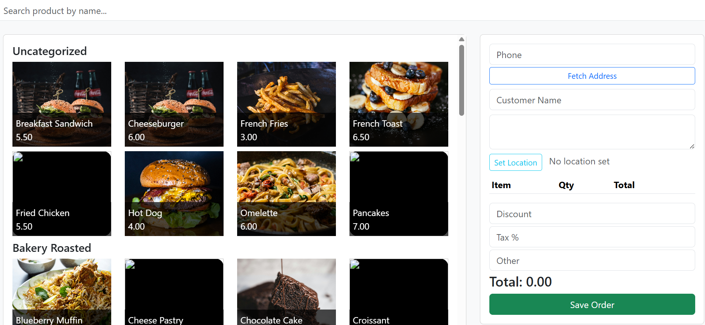Click the Uncategorized category heading
Screen dimensions: 705x325
[x=50, y=51]
